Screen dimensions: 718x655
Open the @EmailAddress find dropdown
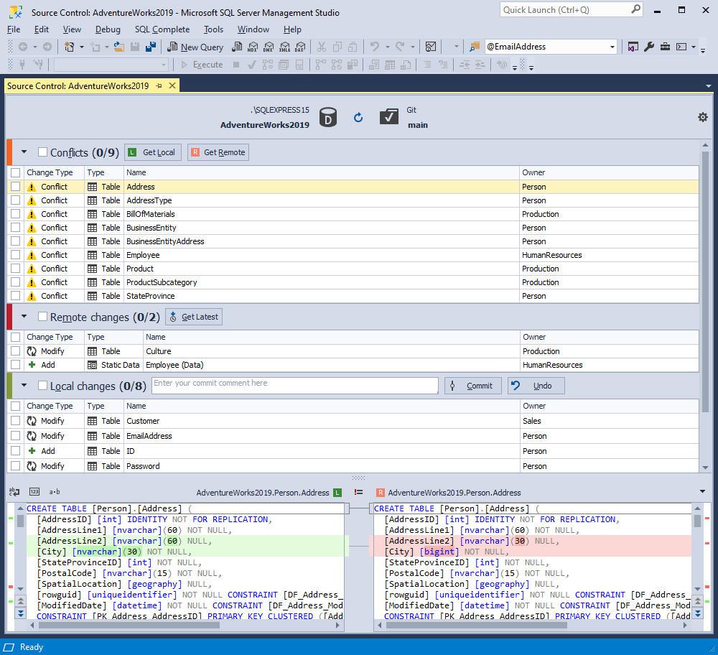click(612, 47)
